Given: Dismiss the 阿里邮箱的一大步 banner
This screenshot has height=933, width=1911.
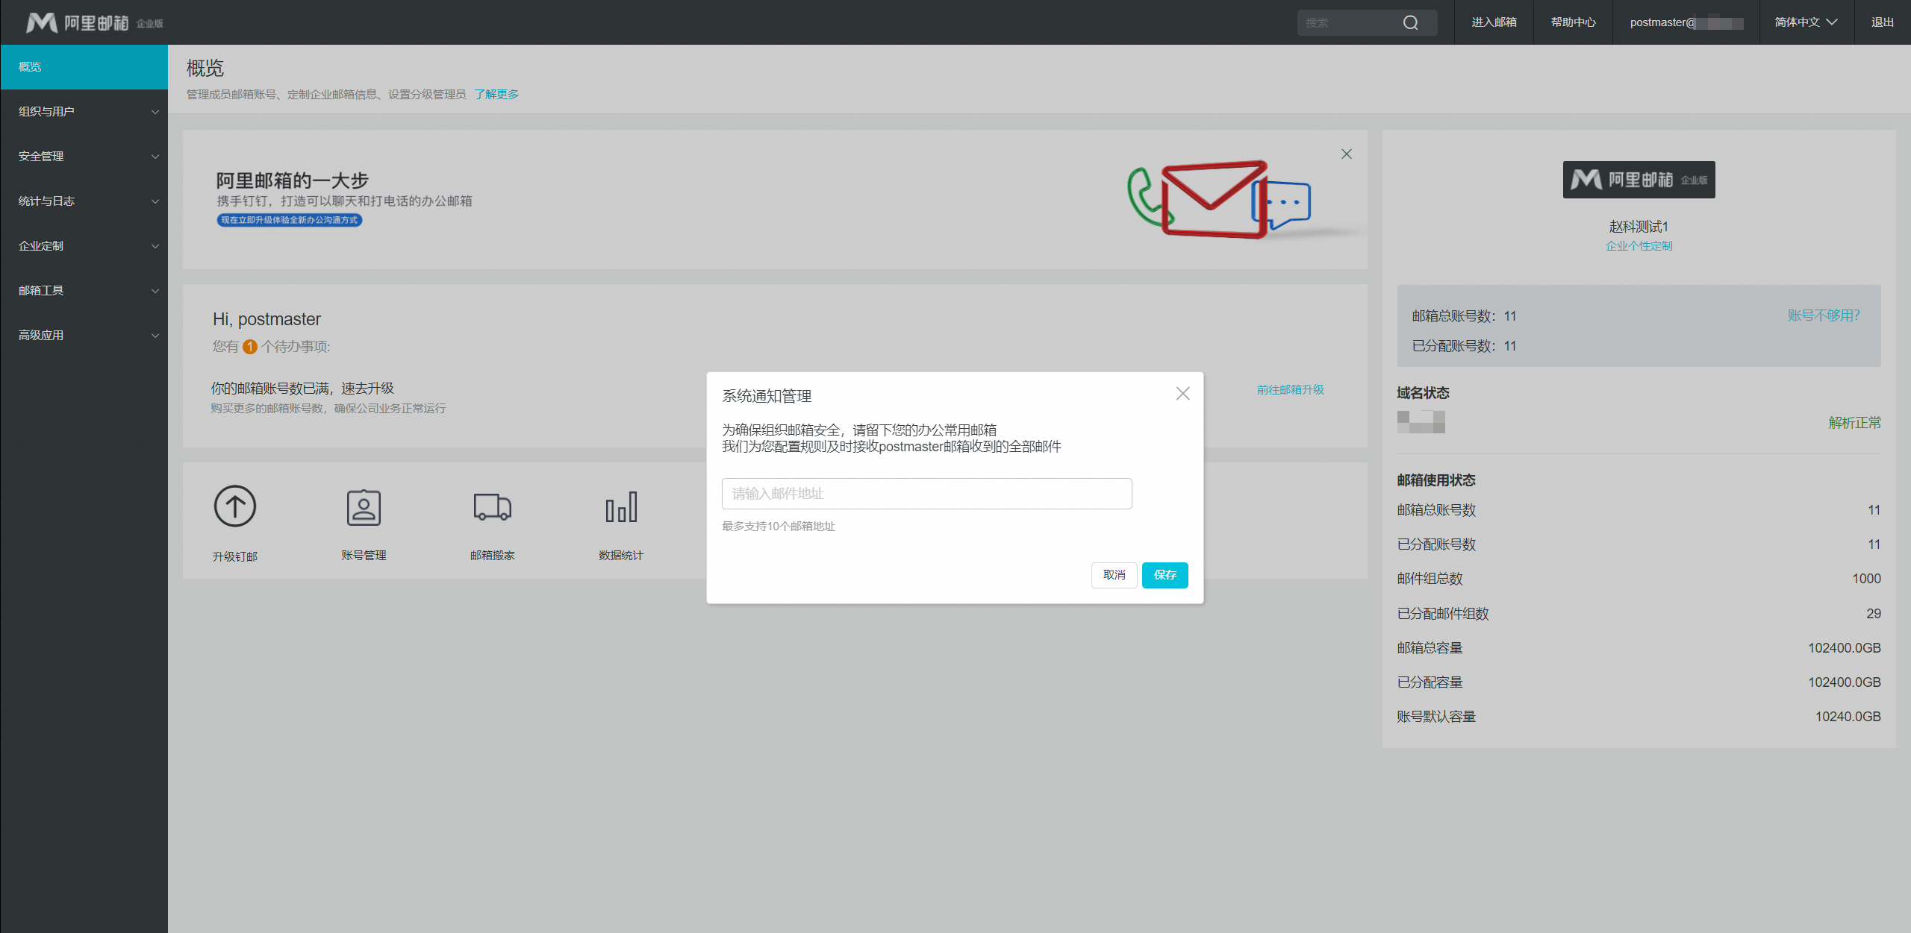Looking at the screenshot, I should [1346, 154].
